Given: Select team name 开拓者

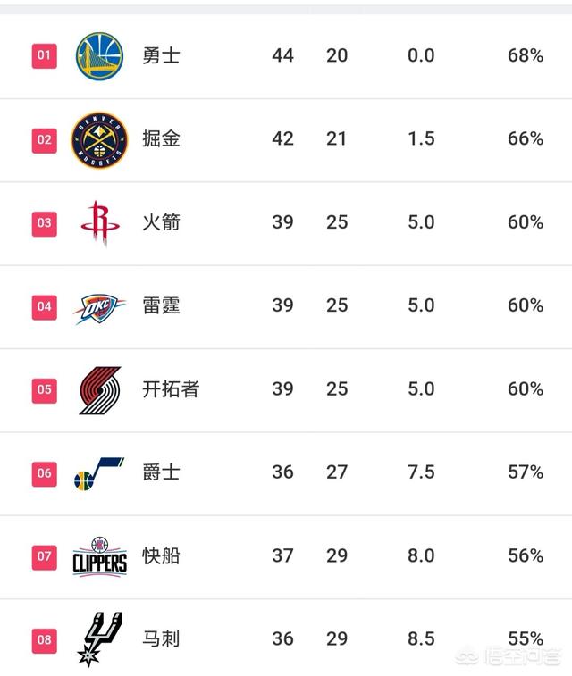Looking at the screenshot, I should pyautogui.click(x=171, y=389).
